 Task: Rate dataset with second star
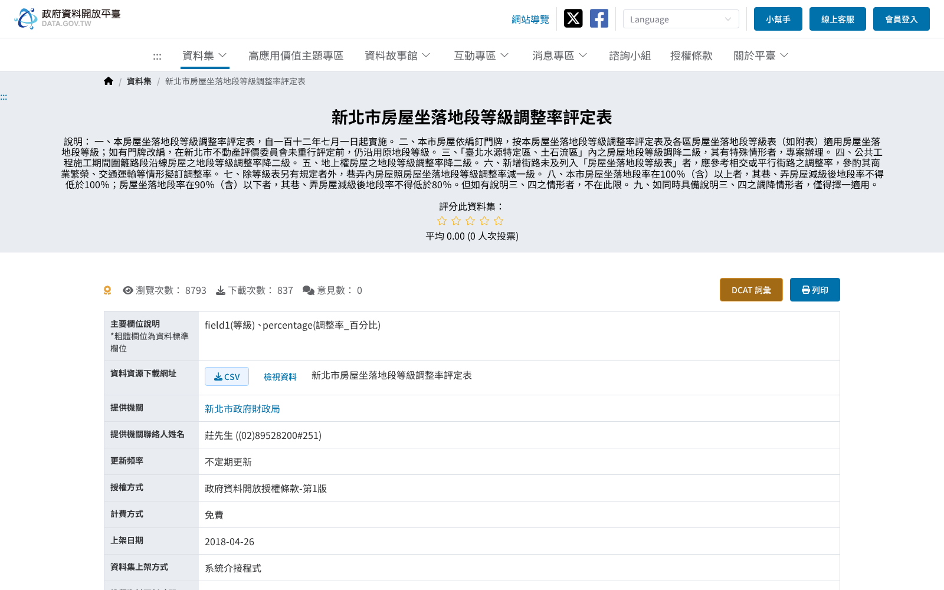tap(456, 221)
